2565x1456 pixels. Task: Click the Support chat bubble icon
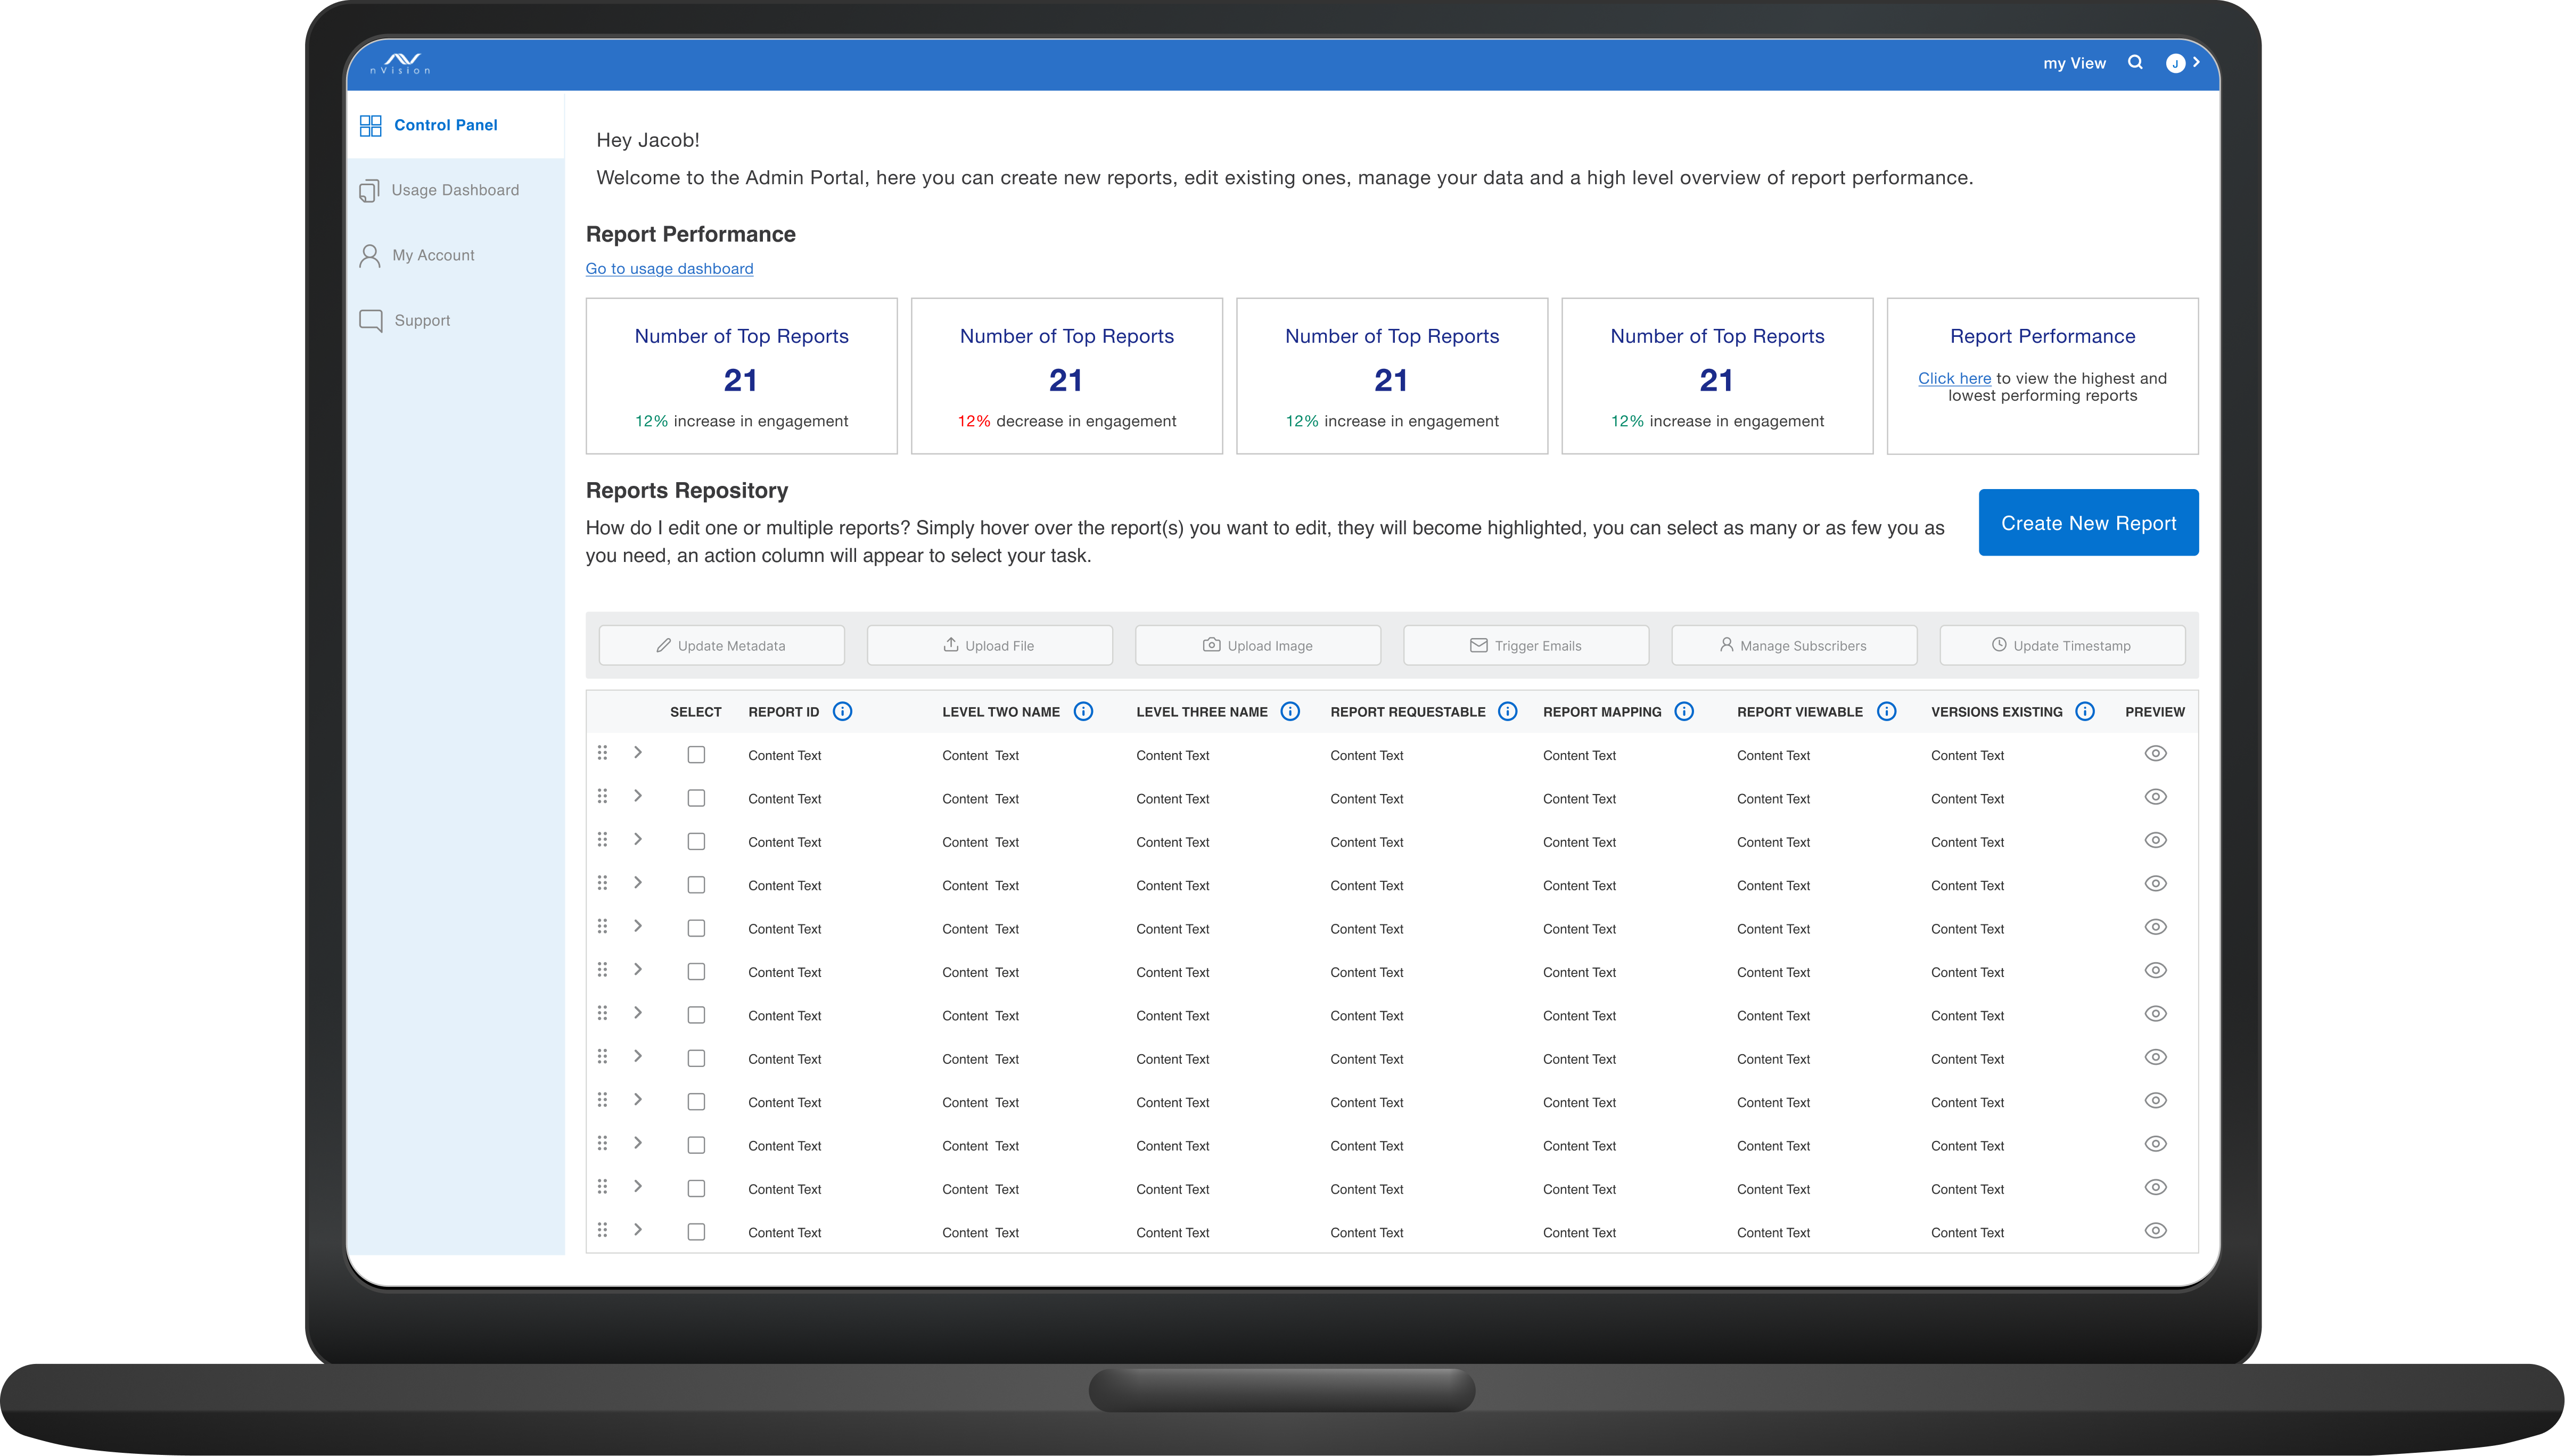tap(370, 321)
